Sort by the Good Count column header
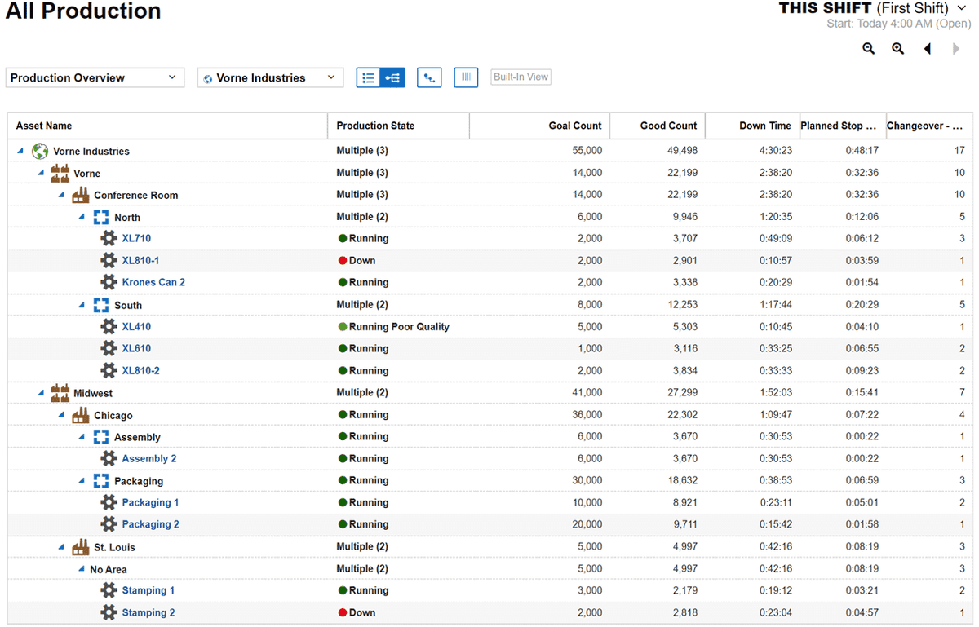The image size is (979, 627). point(668,126)
